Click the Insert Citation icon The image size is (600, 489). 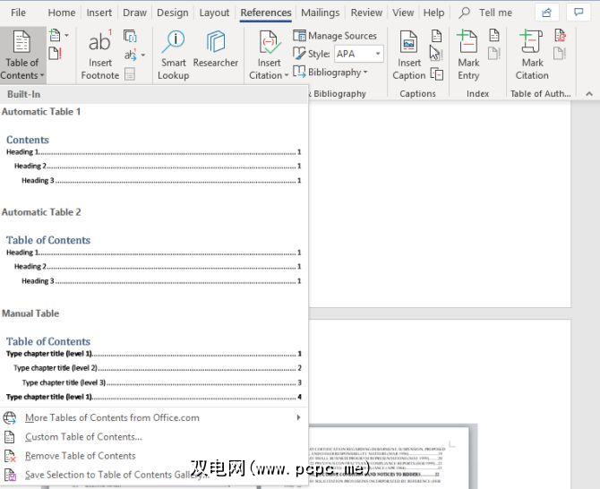[x=269, y=55]
